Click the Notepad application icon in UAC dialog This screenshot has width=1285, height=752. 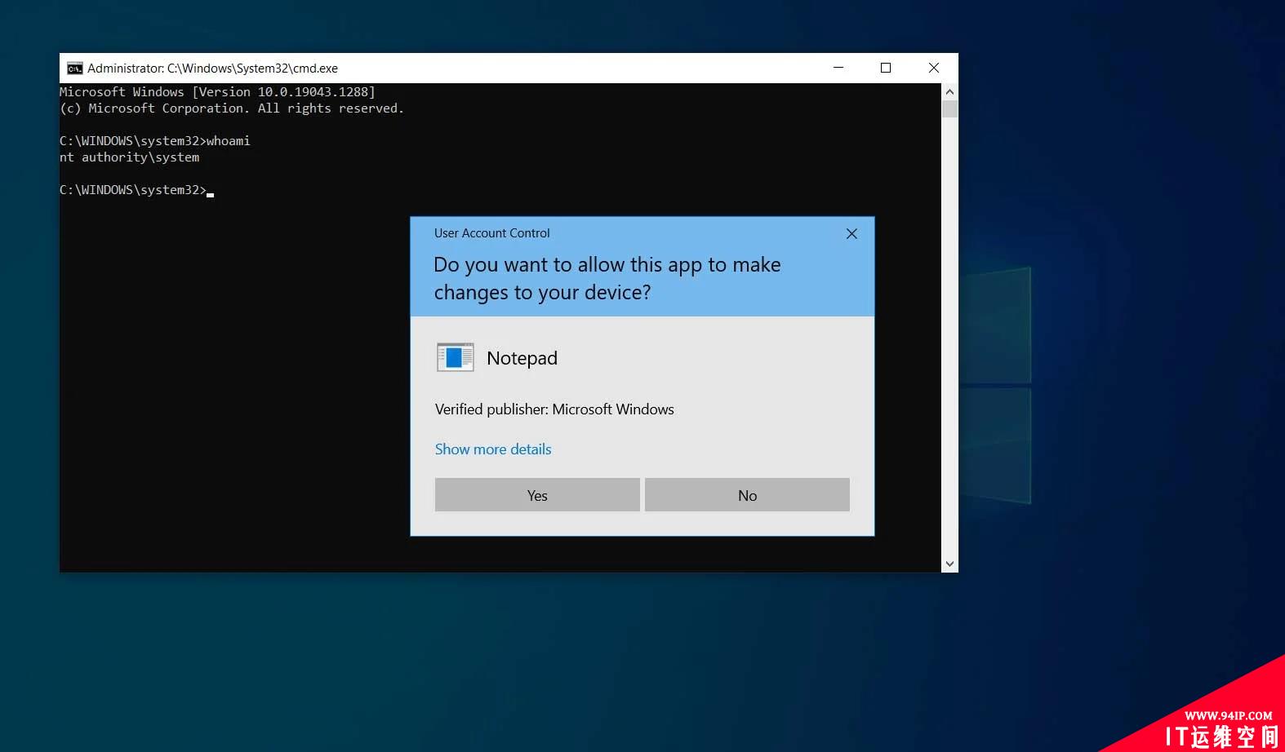tap(455, 357)
